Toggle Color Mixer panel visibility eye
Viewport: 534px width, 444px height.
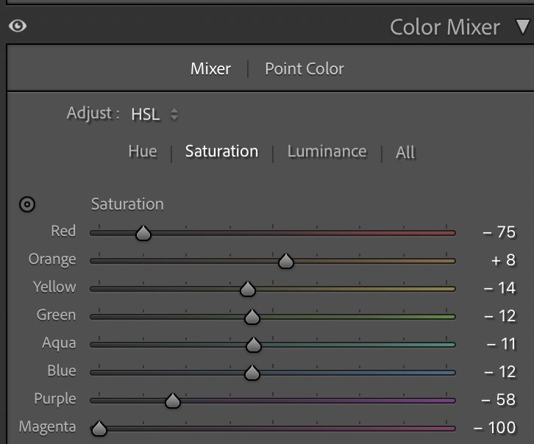(x=18, y=26)
